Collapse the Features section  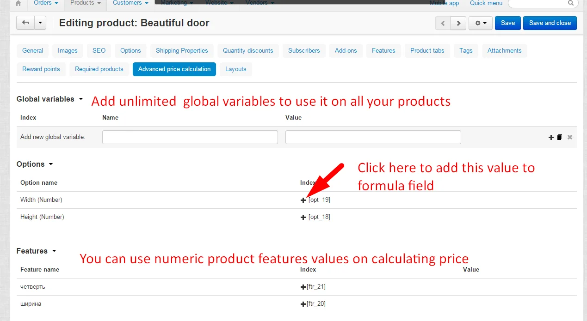[x=54, y=251]
